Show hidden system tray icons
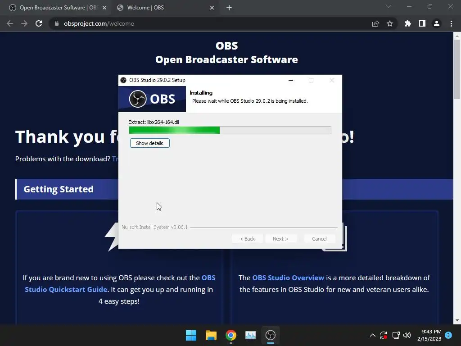The image size is (461, 346). pos(372,335)
